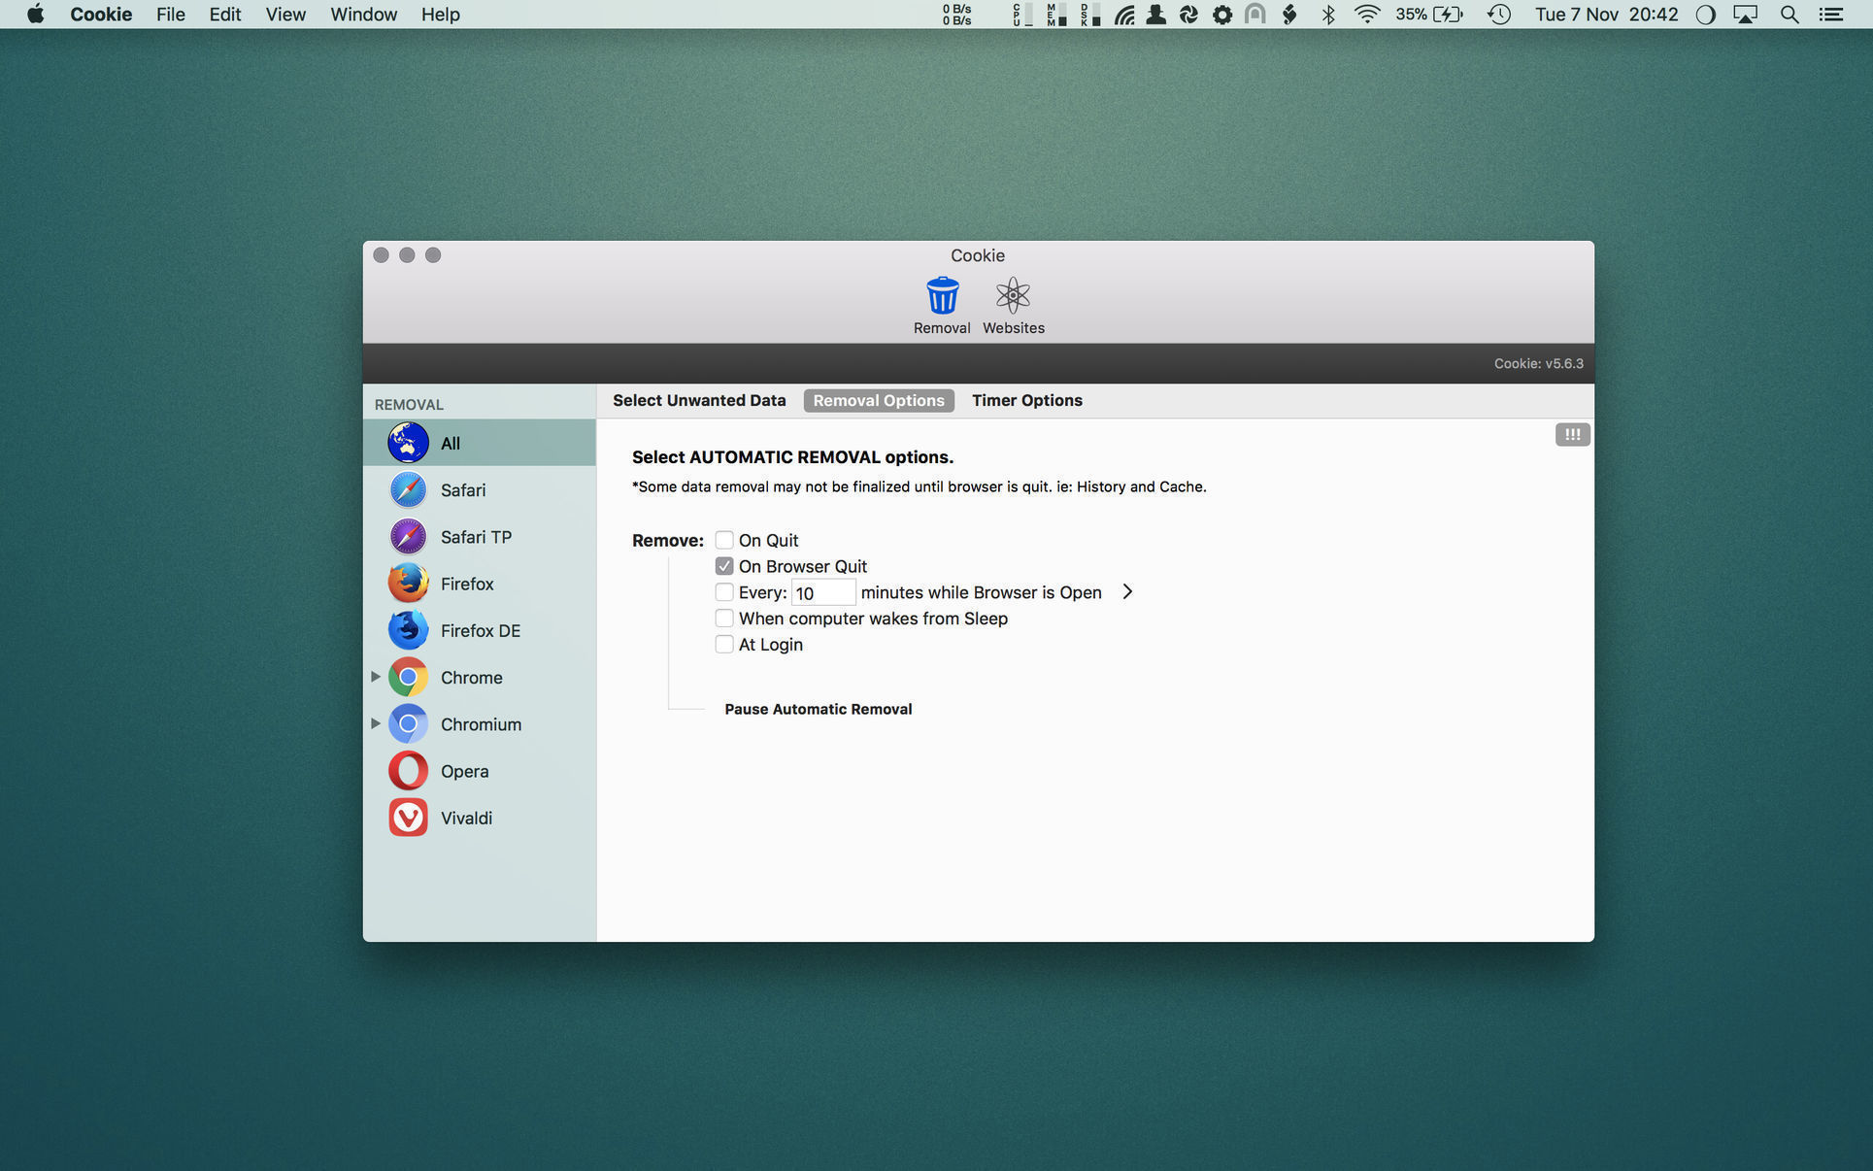1873x1171 pixels.
Task: Click the chevron next to minutes while Browser is Open
Action: click(x=1127, y=592)
